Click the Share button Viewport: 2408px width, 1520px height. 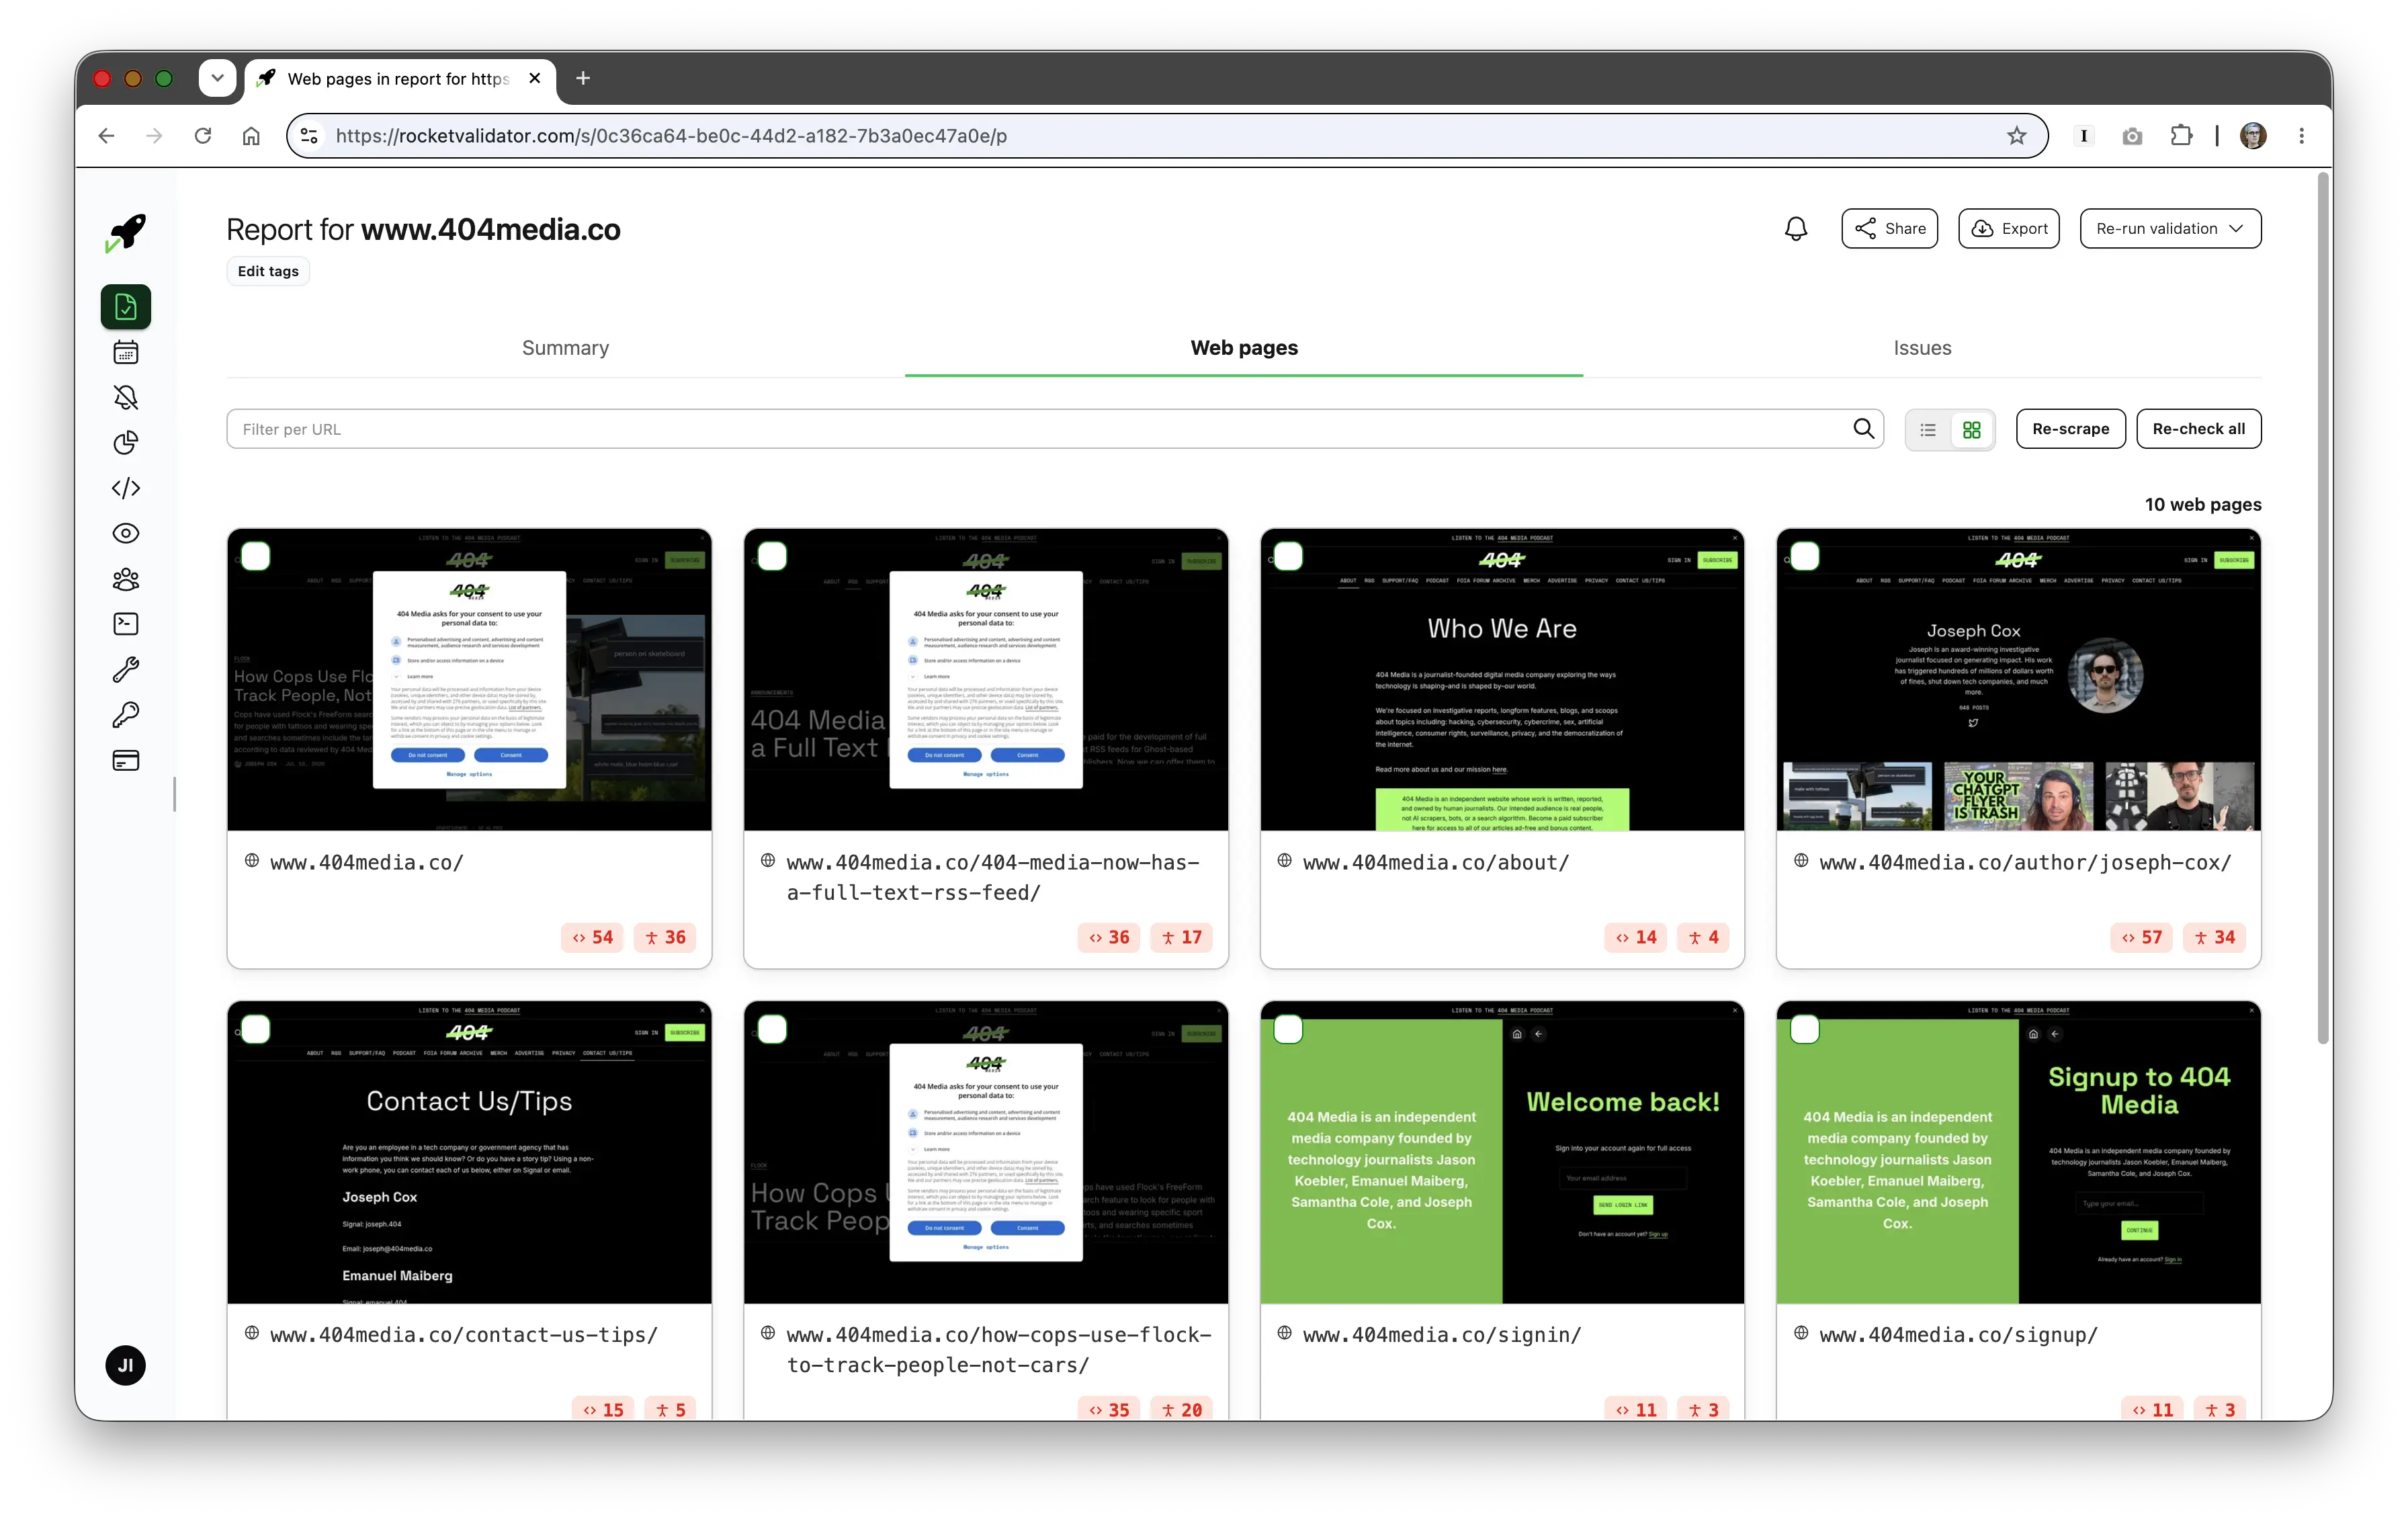point(1889,229)
